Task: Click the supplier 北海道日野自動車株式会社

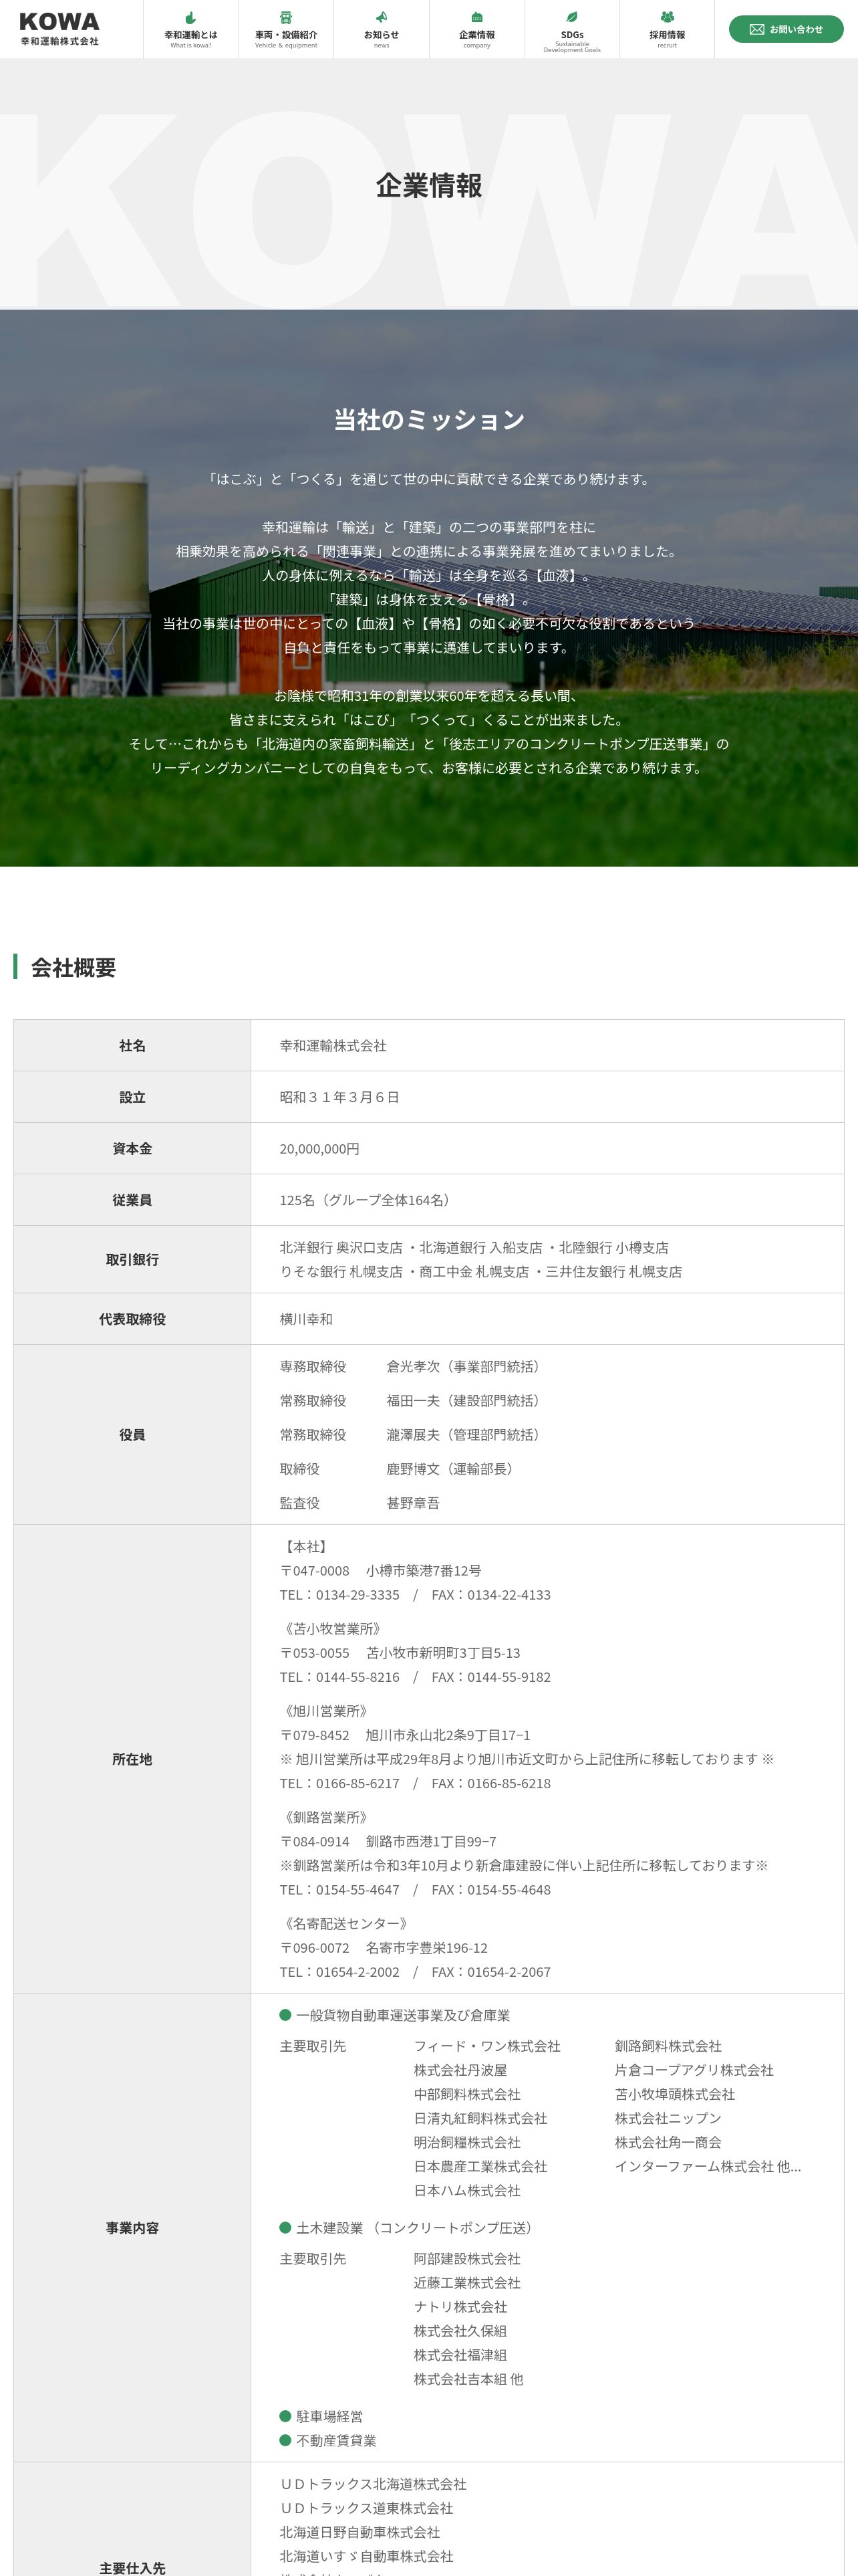Action: pos(360,2532)
